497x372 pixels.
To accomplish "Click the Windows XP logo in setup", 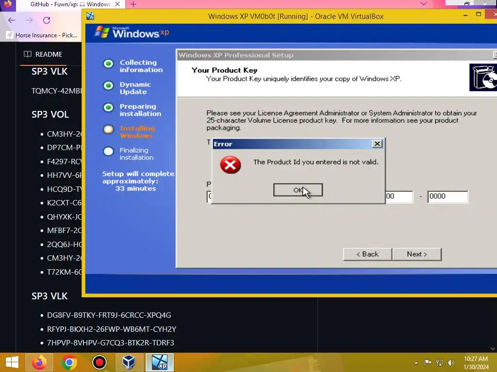I will 132,32.
